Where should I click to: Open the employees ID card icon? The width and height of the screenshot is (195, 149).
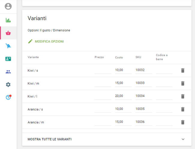coord(8,59)
